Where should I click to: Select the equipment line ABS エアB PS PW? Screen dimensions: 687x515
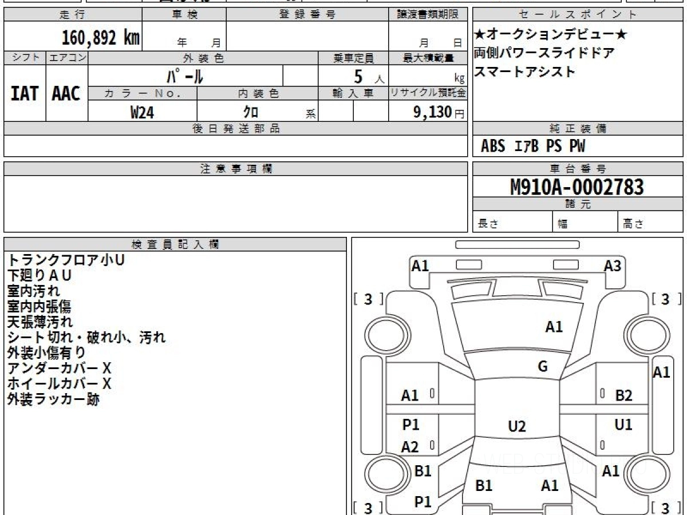tap(533, 146)
